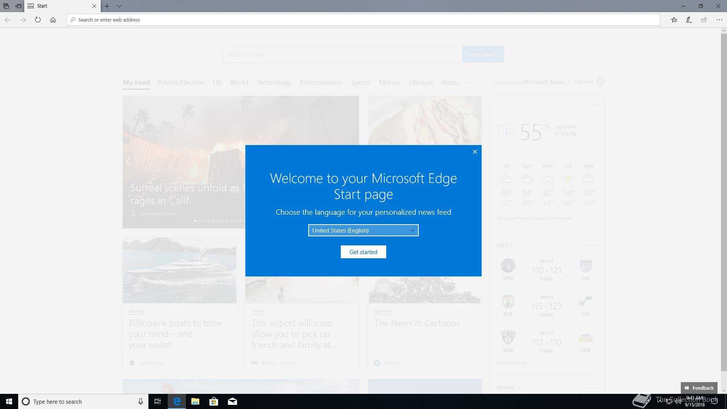This screenshot has height=409, width=727.
Task: Open Mail app from taskbar
Action: (232, 401)
